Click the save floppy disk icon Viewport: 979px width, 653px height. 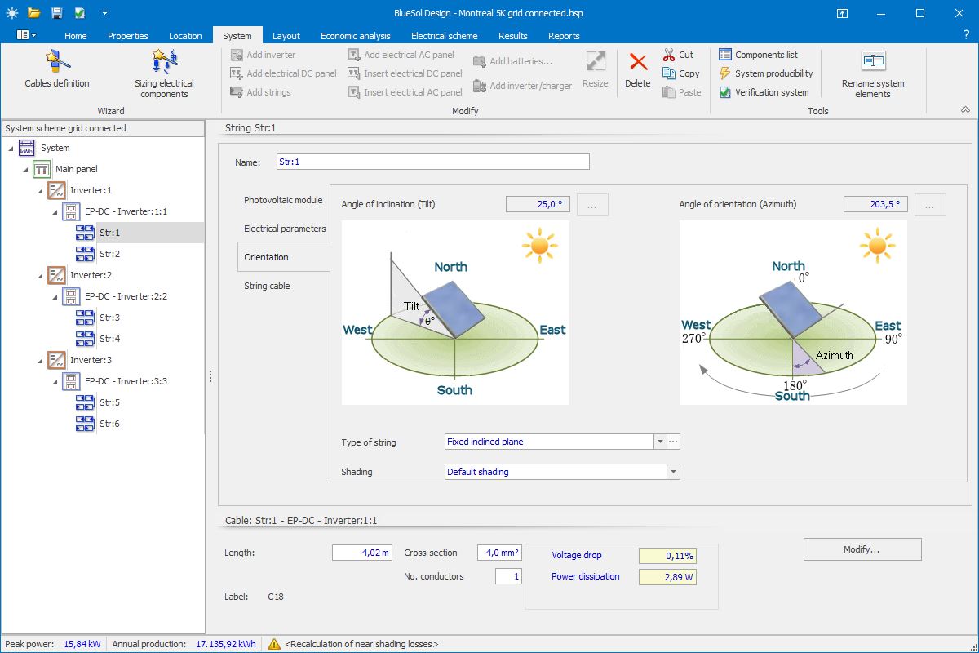tap(56, 13)
